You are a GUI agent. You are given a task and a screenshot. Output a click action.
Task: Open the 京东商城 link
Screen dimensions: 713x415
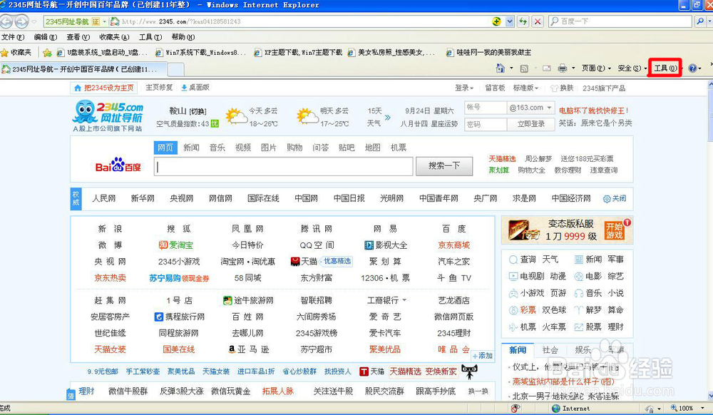pyautogui.click(x=453, y=245)
